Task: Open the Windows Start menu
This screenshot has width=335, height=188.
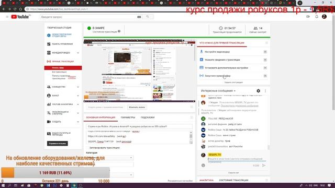Action: 3,185
